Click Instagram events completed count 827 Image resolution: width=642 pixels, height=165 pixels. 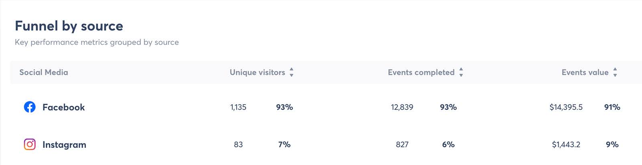402,144
